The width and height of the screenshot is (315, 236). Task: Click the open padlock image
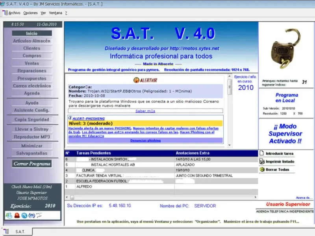pos(286,49)
